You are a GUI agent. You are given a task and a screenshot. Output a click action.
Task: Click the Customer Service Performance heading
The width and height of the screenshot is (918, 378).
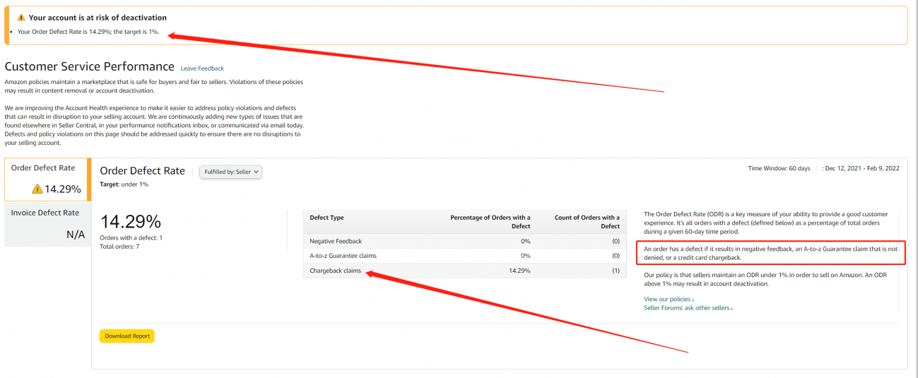point(89,67)
